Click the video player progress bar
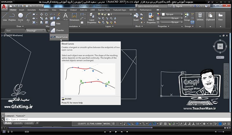This screenshot has width=232, height=135. click(116, 128)
